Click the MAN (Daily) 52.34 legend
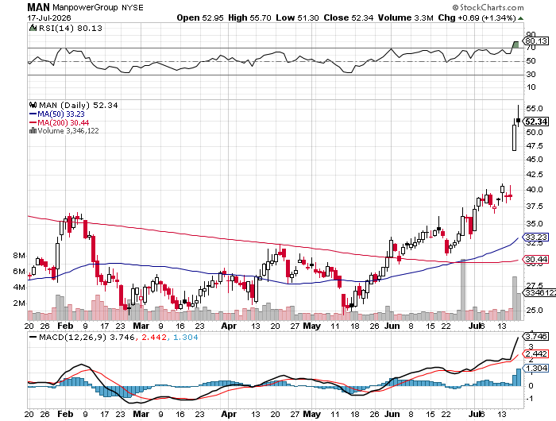Viewport: 556px width, 421px height. point(79,106)
